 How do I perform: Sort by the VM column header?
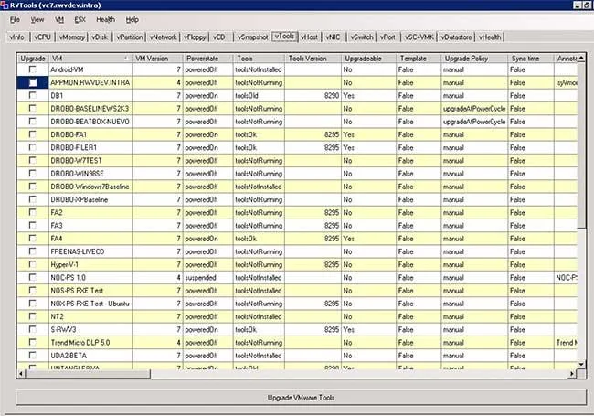pos(90,59)
